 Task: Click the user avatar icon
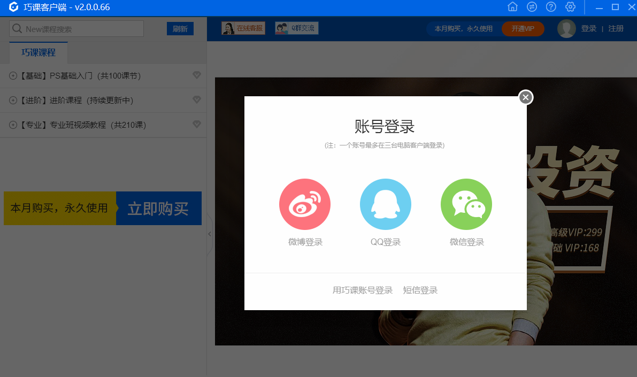pos(566,29)
